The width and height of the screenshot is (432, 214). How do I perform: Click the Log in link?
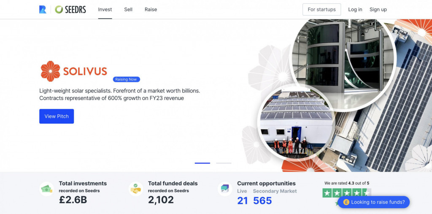tap(355, 9)
